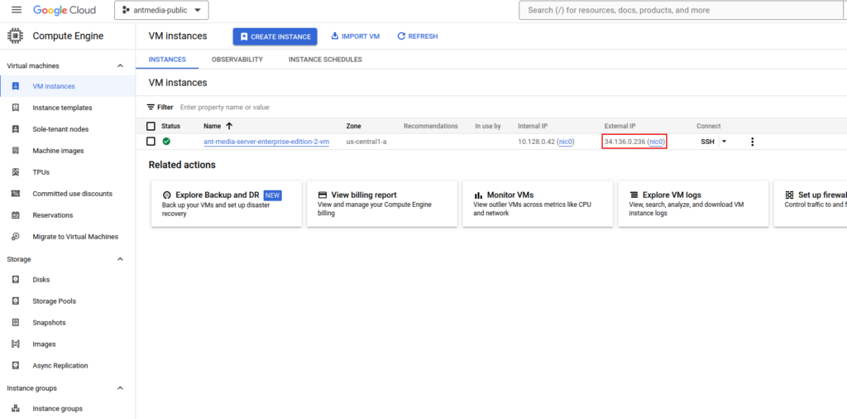Toggle the select-all checkbox in table header

(x=151, y=126)
